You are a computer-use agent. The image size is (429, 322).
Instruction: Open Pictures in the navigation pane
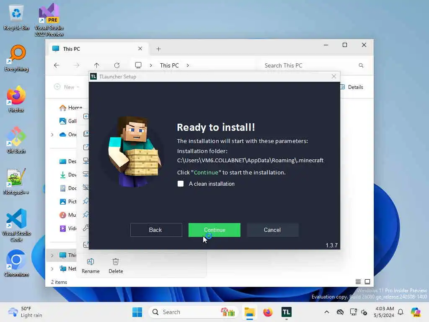(x=68, y=202)
